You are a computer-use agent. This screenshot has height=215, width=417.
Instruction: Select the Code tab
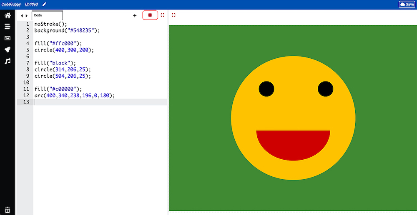click(x=47, y=15)
